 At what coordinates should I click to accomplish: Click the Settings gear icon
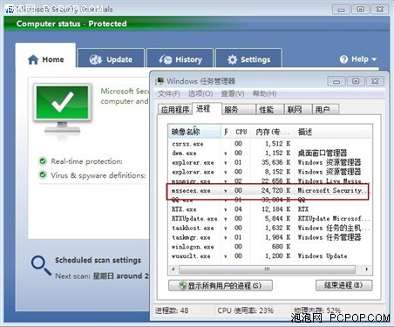coord(232,59)
